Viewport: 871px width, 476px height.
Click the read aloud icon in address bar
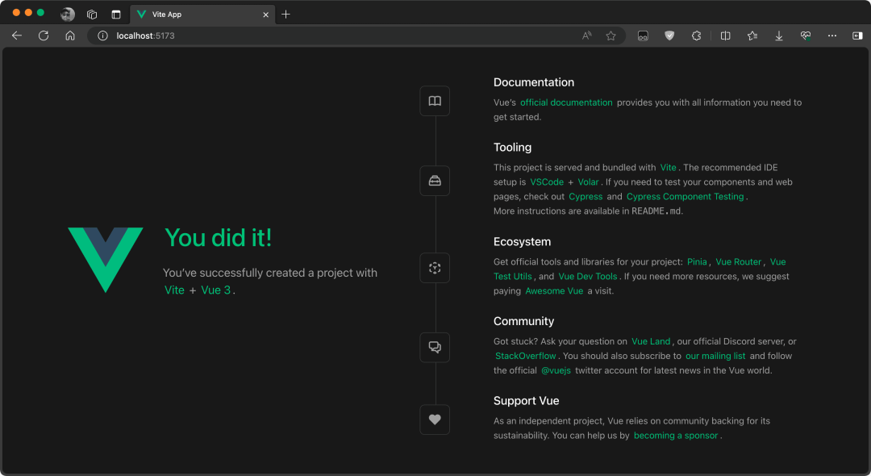[x=586, y=35]
